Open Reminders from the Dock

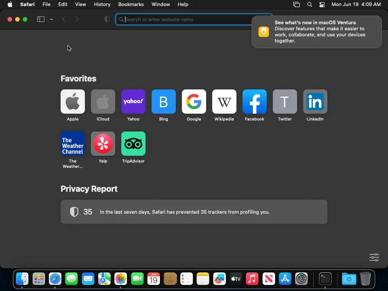(186, 279)
